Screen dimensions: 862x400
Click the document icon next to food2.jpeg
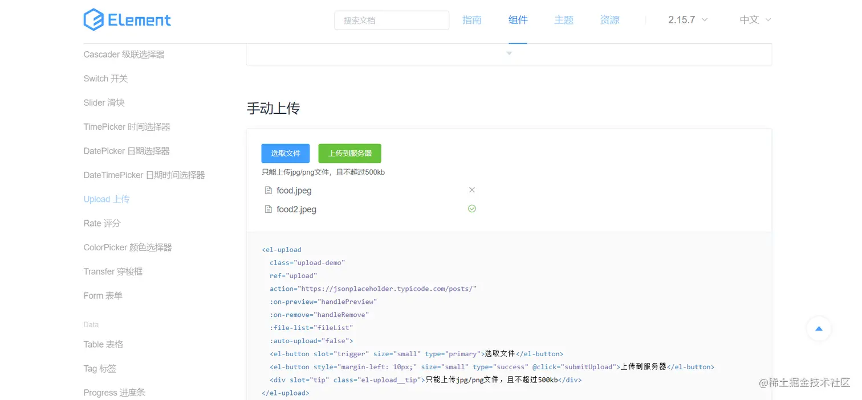click(x=268, y=209)
